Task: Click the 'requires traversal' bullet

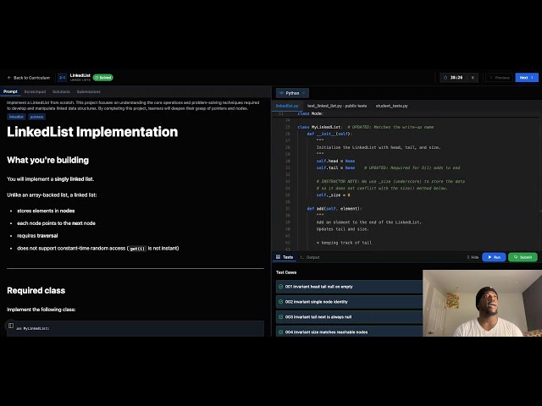Action: [37, 236]
